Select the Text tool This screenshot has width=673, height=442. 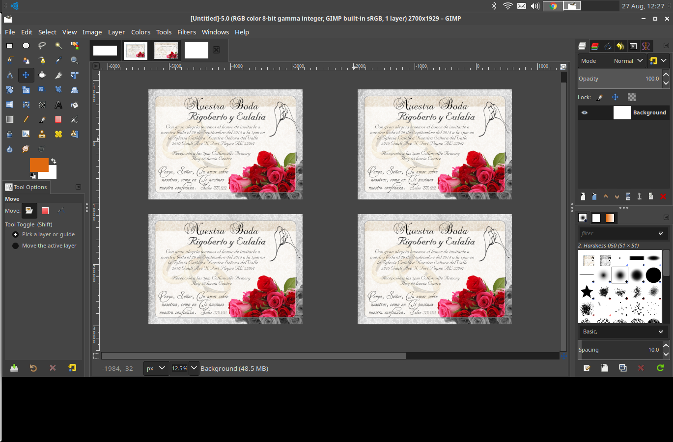click(x=58, y=105)
